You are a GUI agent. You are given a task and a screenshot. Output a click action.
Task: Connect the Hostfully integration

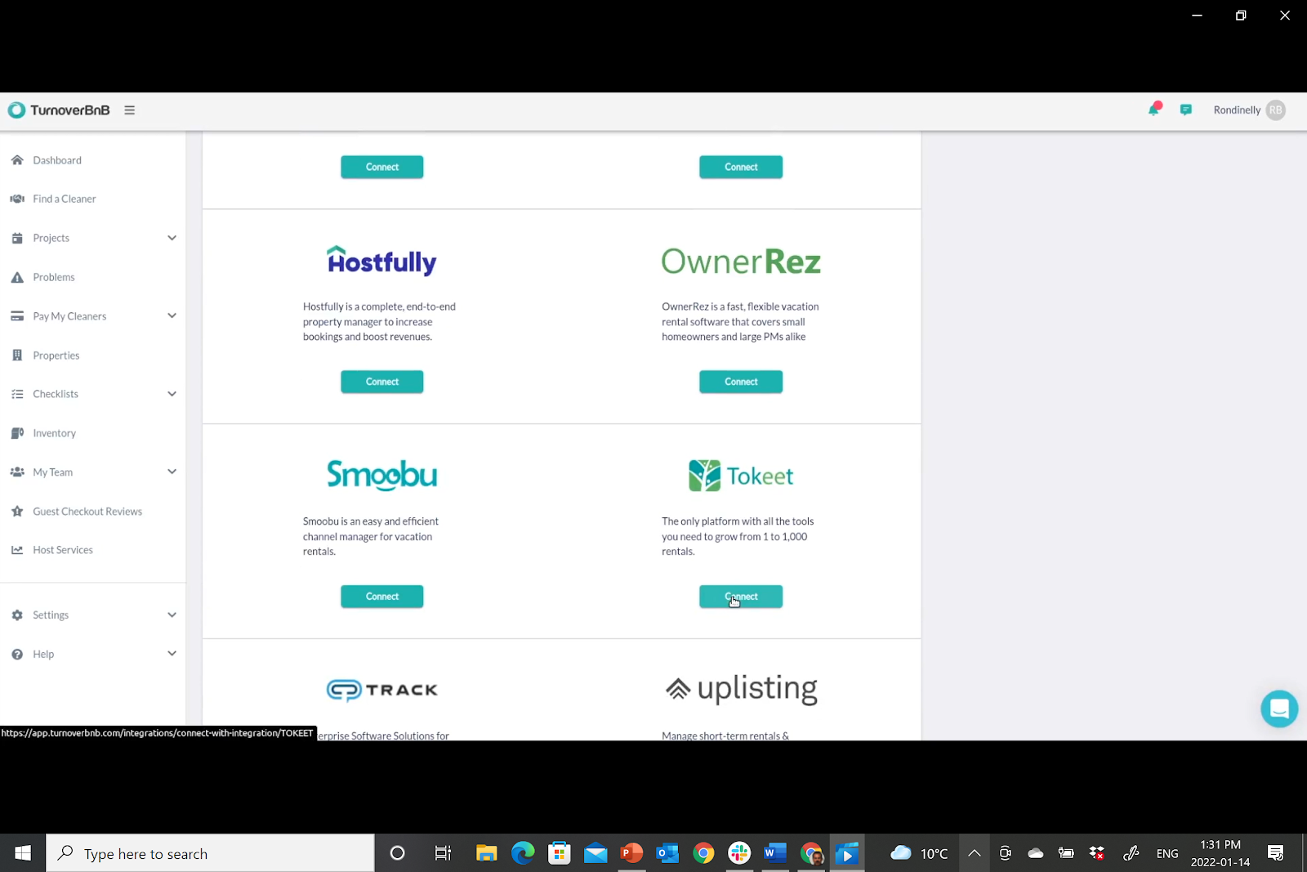click(382, 382)
